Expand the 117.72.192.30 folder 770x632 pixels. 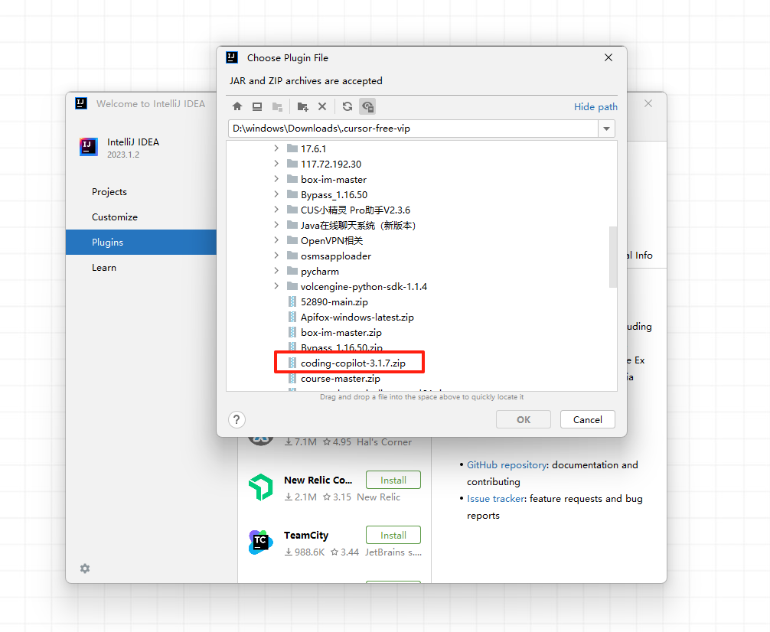click(x=276, y=164)
